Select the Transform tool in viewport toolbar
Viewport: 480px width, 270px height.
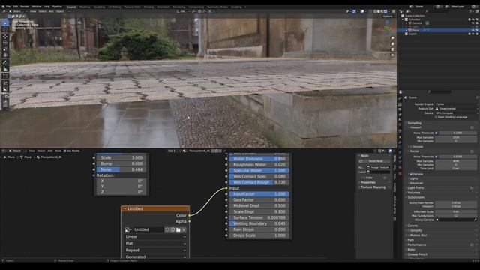coord(5,55)
